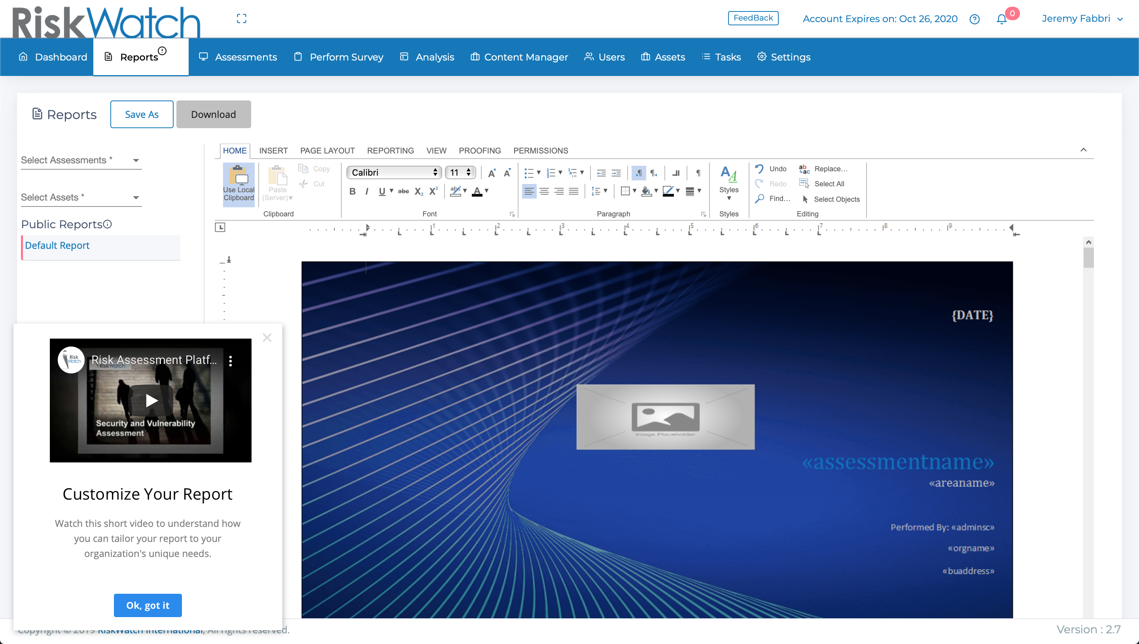Center align the paragraph
Image resolution: width=1139 pixels, height=644 pixels.
pos(544,191)
